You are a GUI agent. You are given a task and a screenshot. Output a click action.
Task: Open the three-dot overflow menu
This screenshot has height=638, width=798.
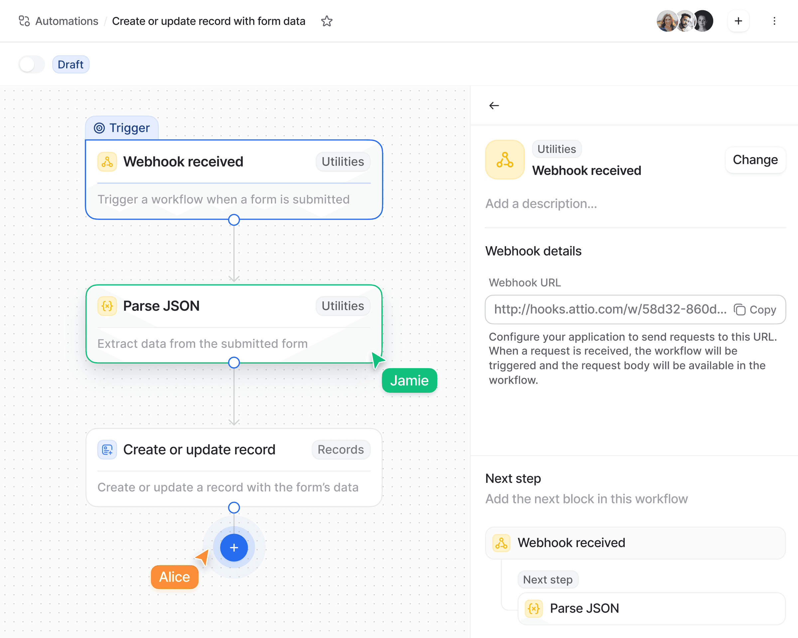(x=774, y=21)
